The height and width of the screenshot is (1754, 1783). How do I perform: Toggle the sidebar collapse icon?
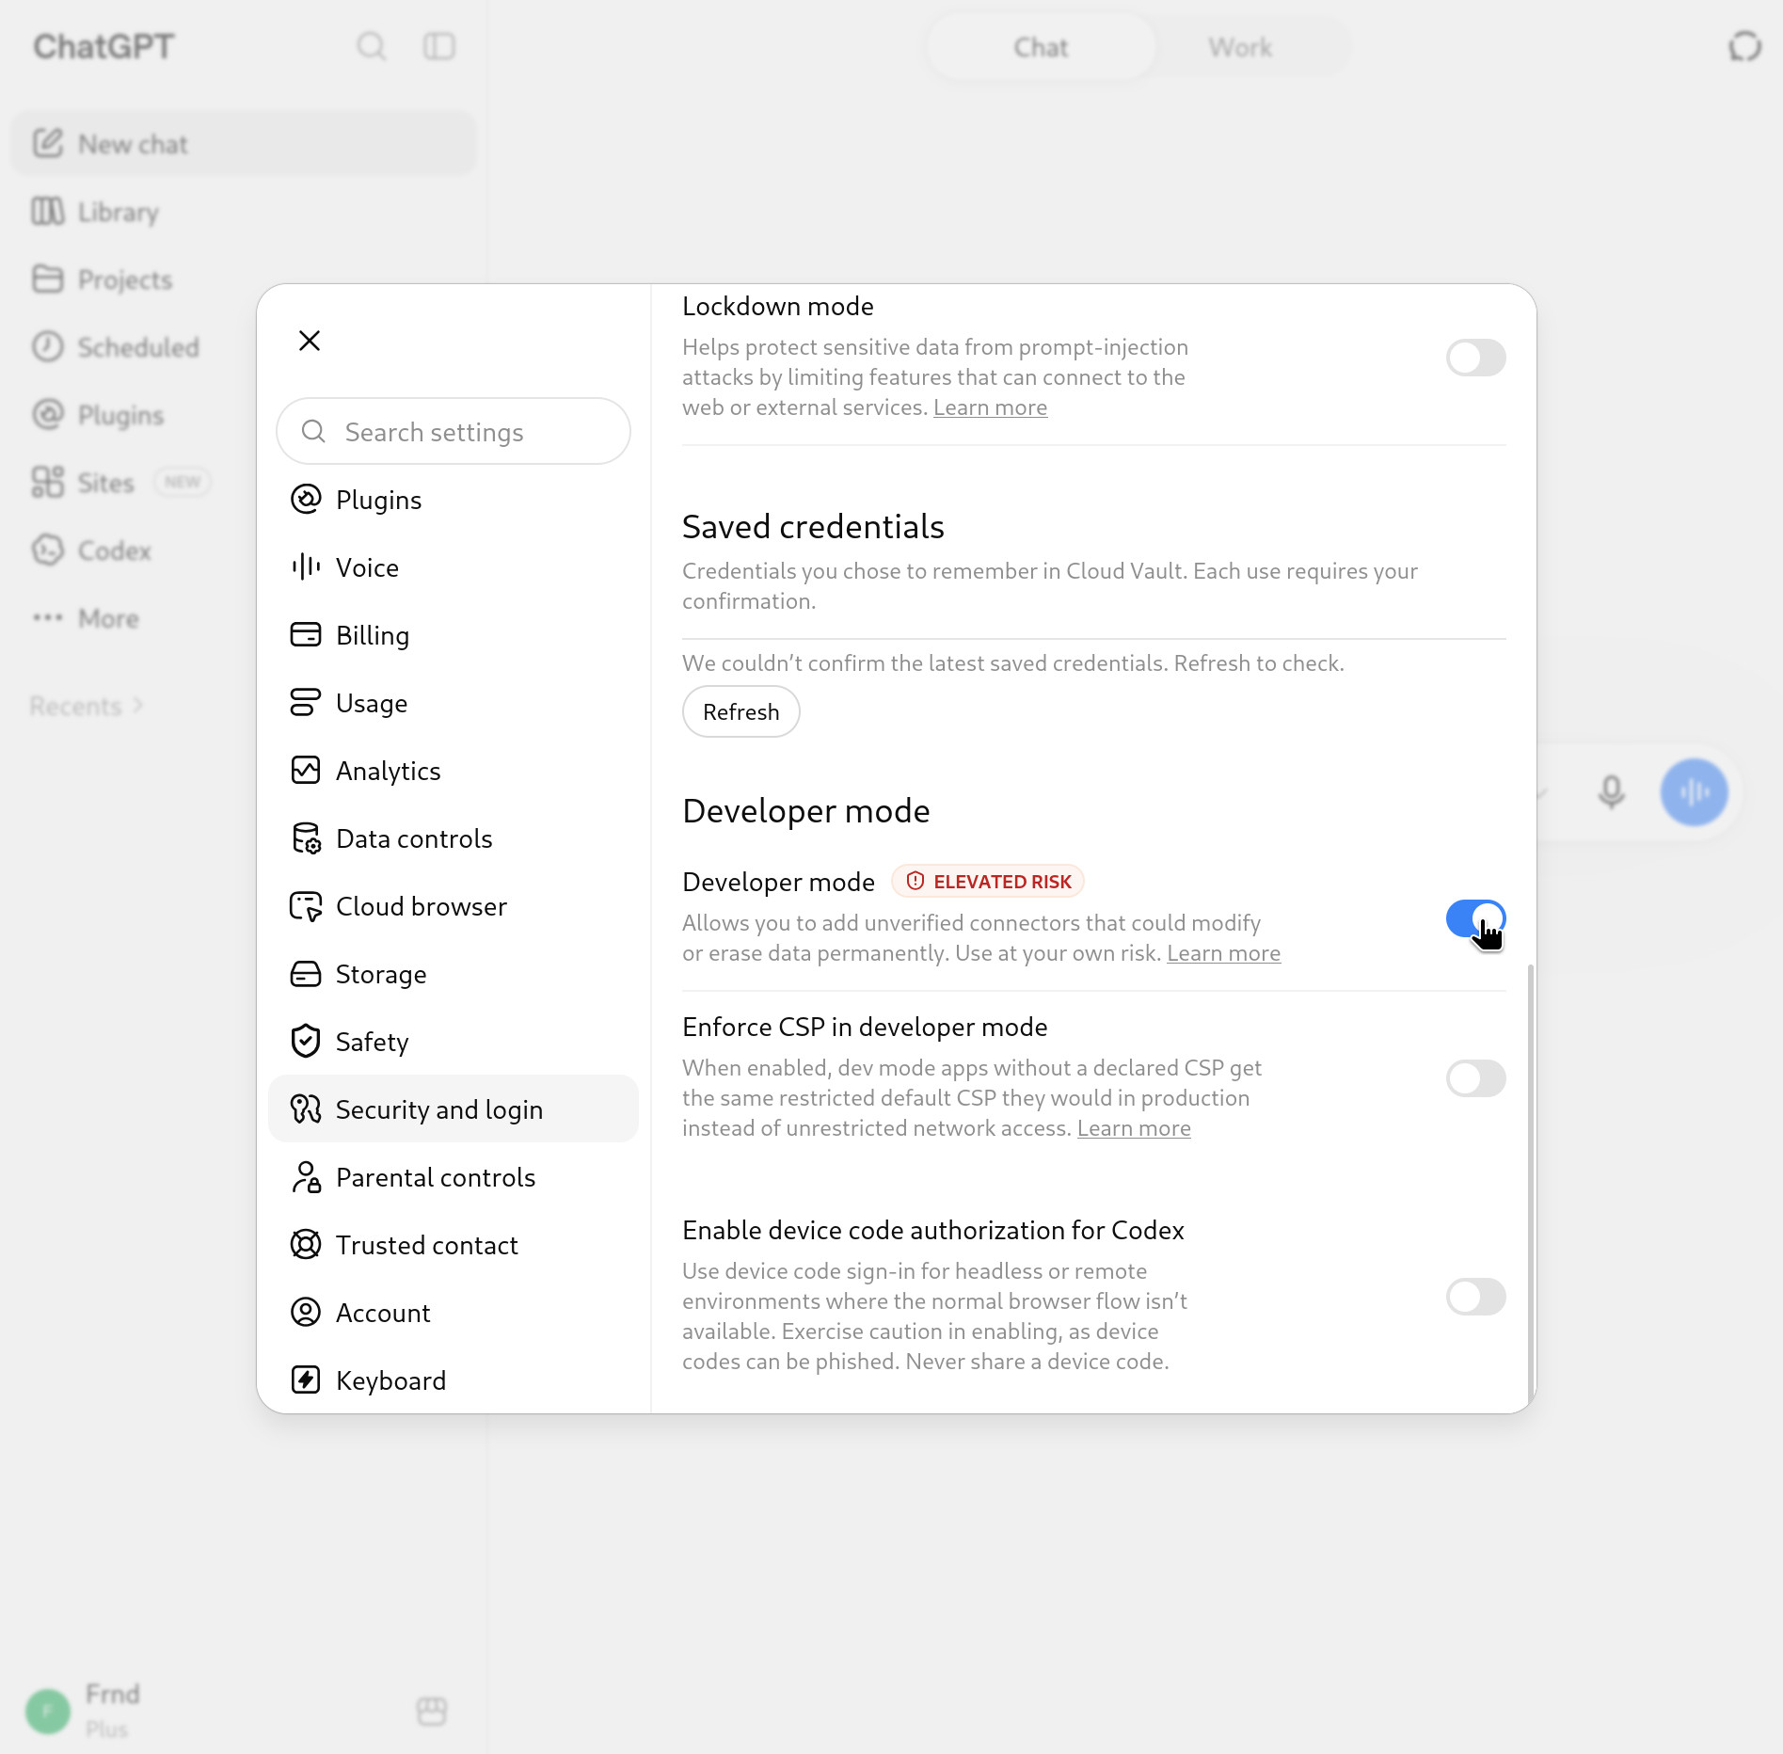point(439,46)
